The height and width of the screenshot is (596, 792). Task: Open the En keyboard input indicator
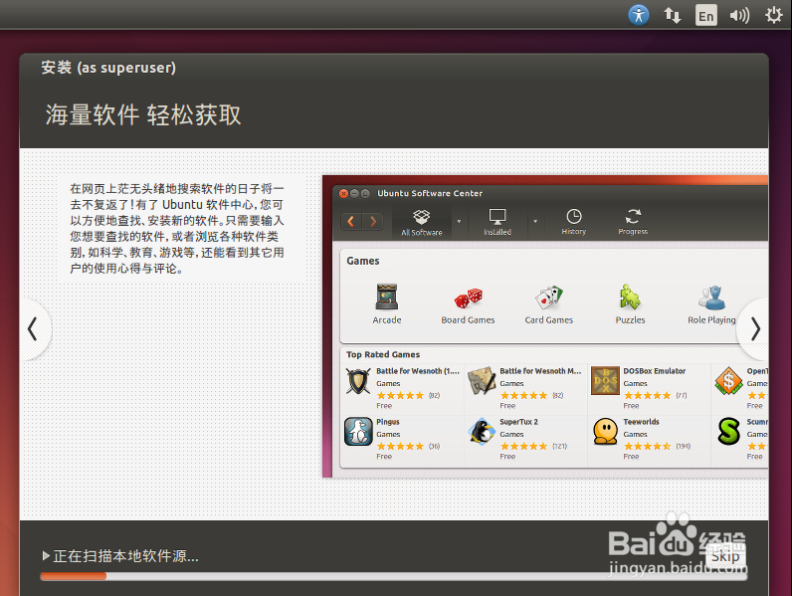tap(705, 15)
